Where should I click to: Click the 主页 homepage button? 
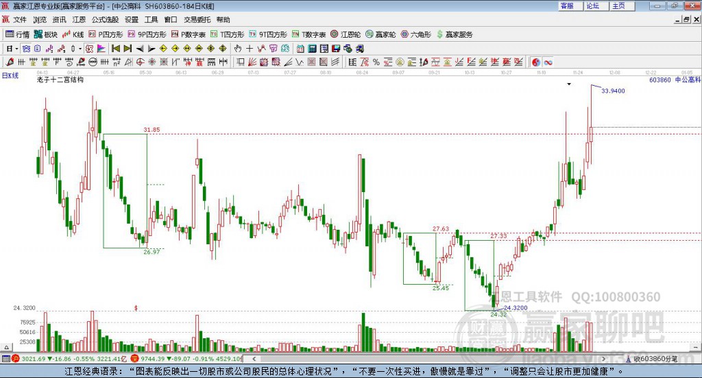[x=621, y=5]
